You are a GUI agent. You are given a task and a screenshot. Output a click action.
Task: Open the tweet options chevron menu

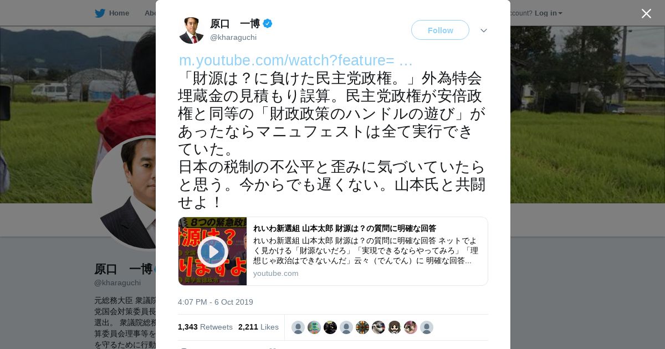[x=484, y=30]
